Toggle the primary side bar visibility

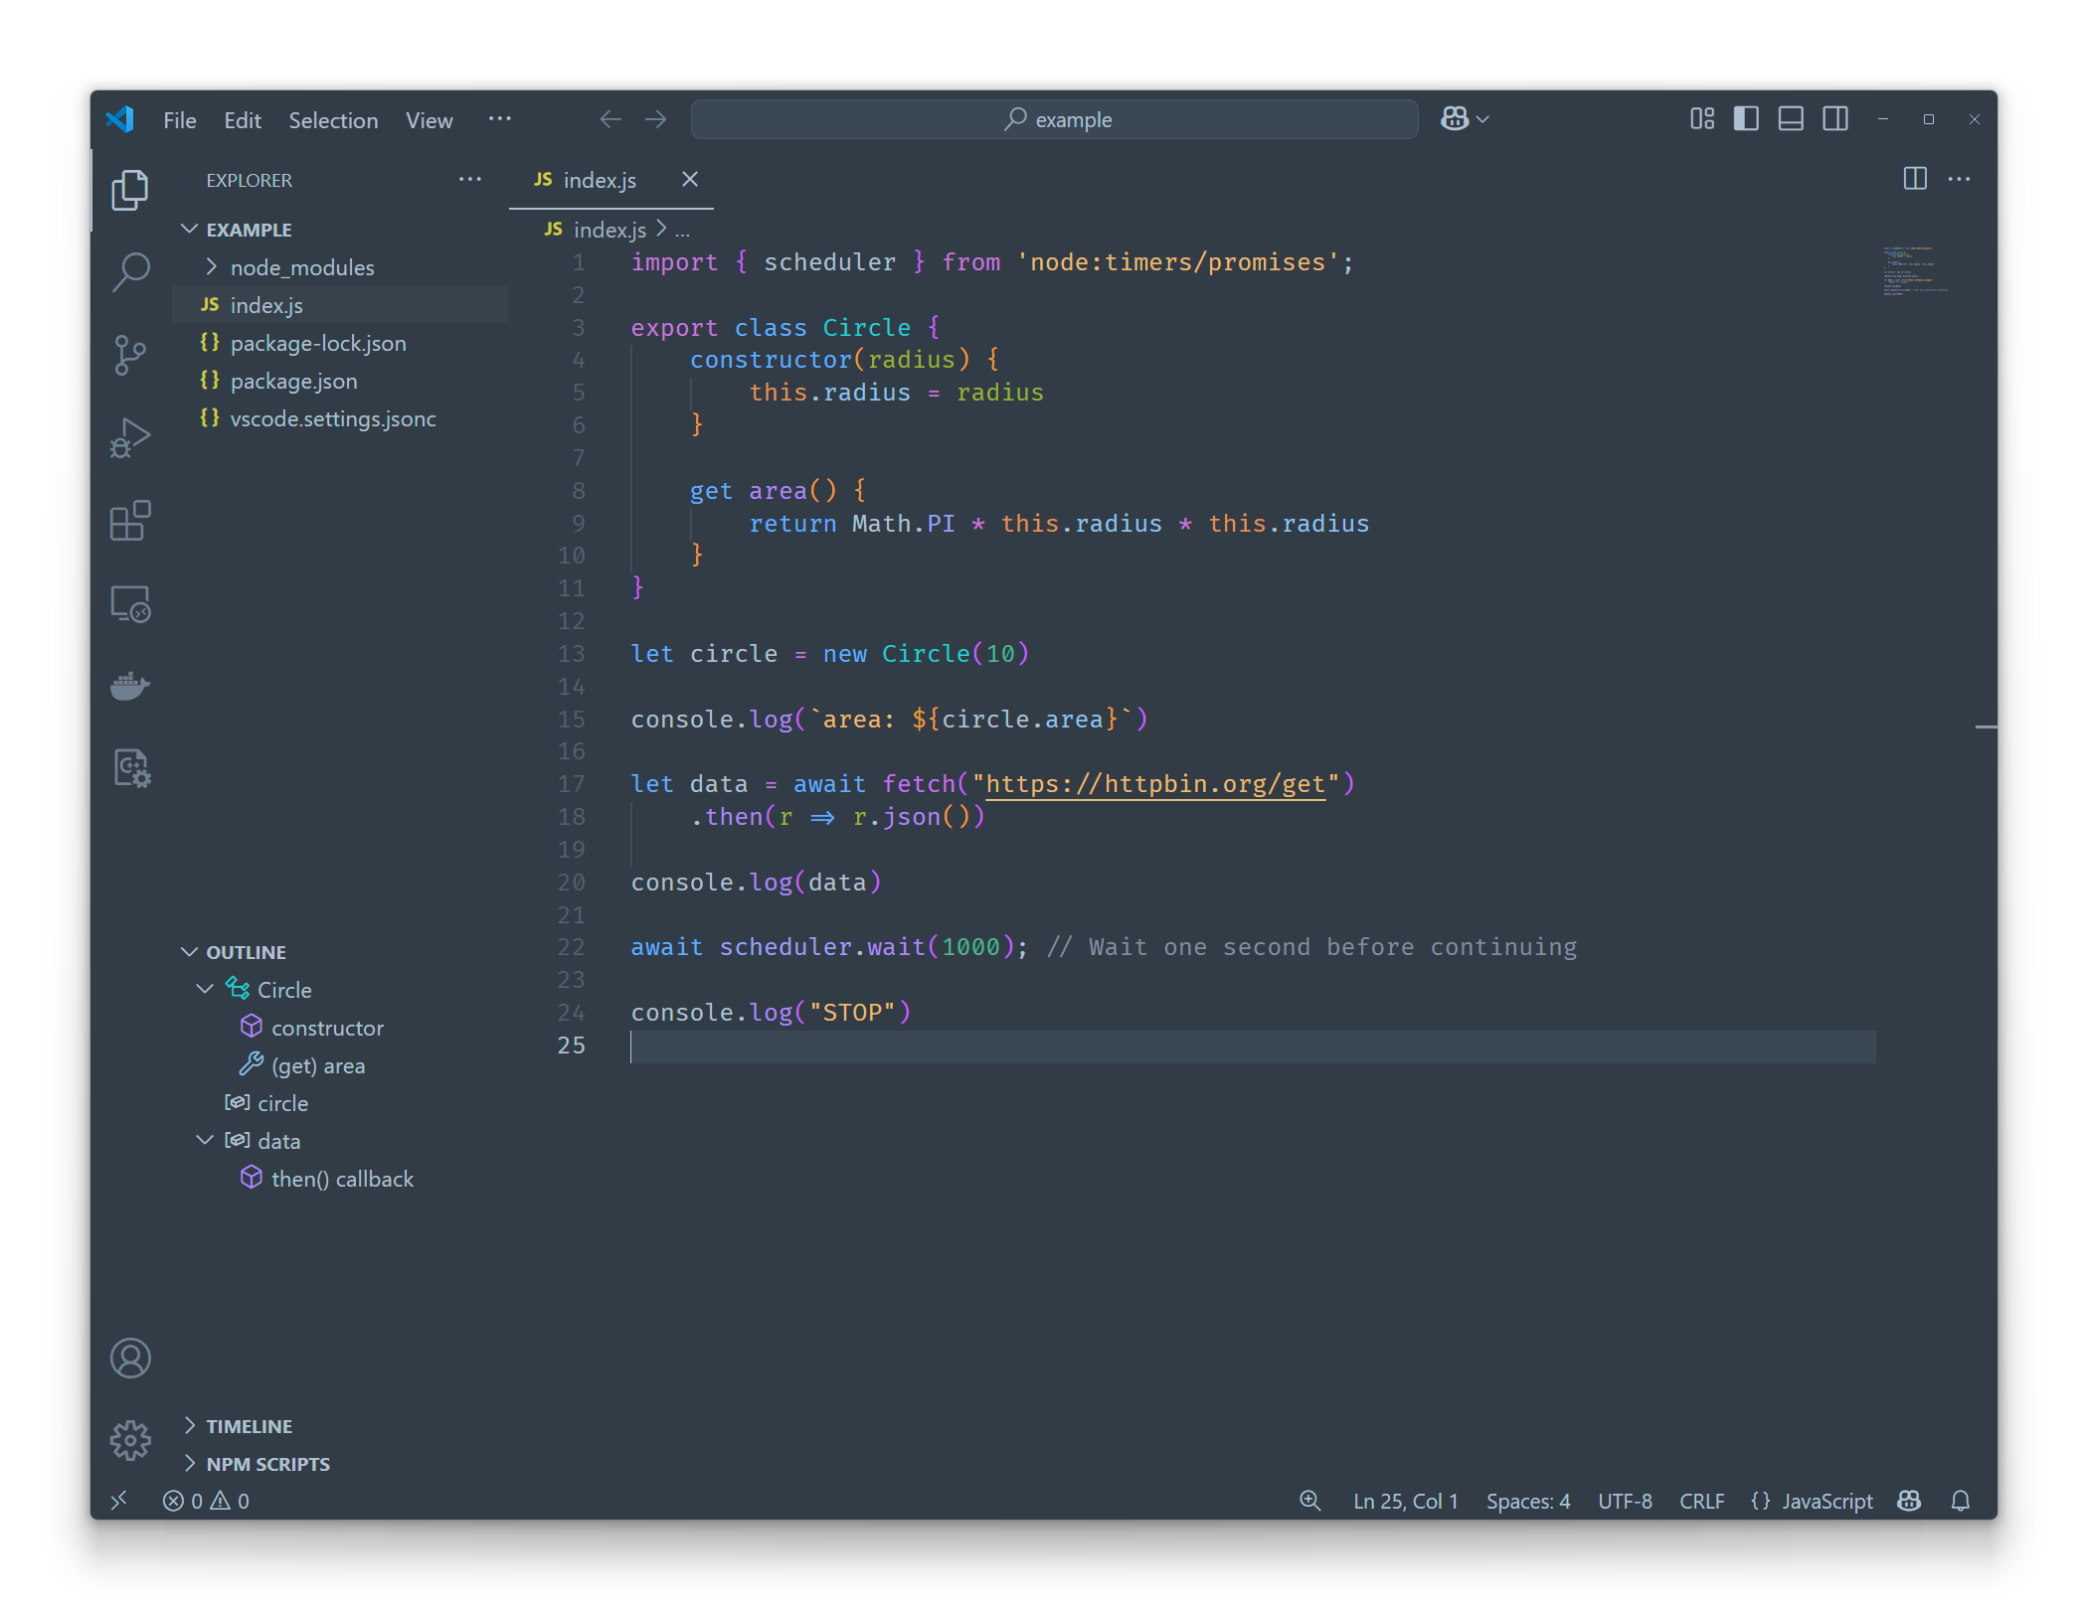click(1746, 119)
